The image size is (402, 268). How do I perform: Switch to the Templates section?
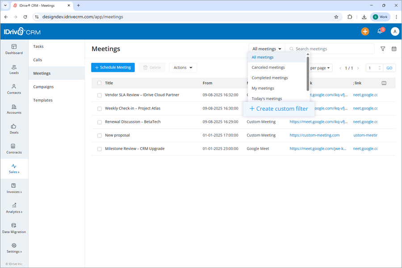coord(42,100)
